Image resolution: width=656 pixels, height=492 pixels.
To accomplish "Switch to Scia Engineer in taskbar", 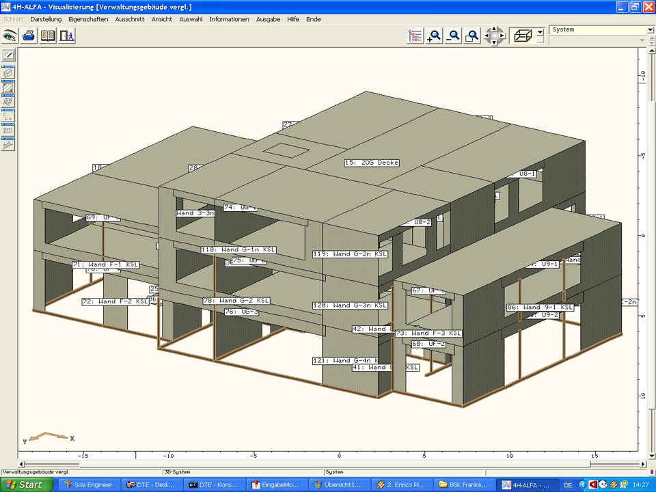I will click(x=91, y=484).
